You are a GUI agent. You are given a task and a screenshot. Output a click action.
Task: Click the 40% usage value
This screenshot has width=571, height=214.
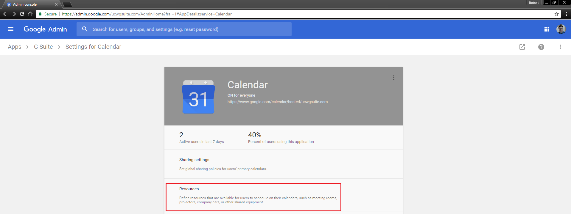tap(255, 135)
